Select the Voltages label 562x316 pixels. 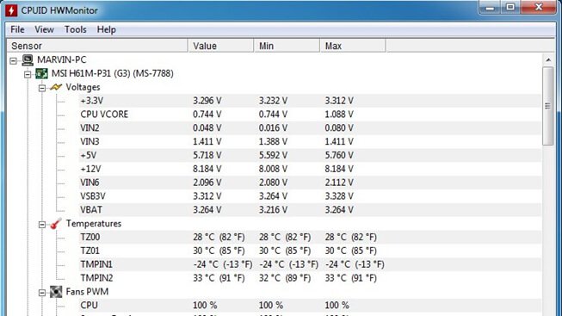[83, 87]
